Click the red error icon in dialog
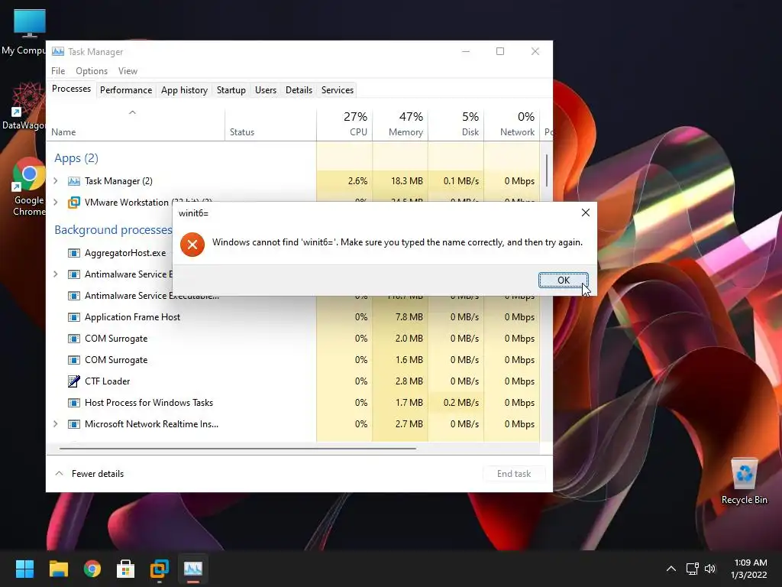This screenshot has height=587, width=782. coord(192,245)
